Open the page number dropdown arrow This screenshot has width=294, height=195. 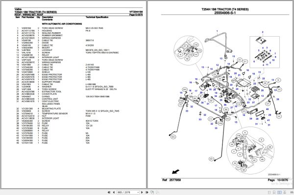click(138, 192)
